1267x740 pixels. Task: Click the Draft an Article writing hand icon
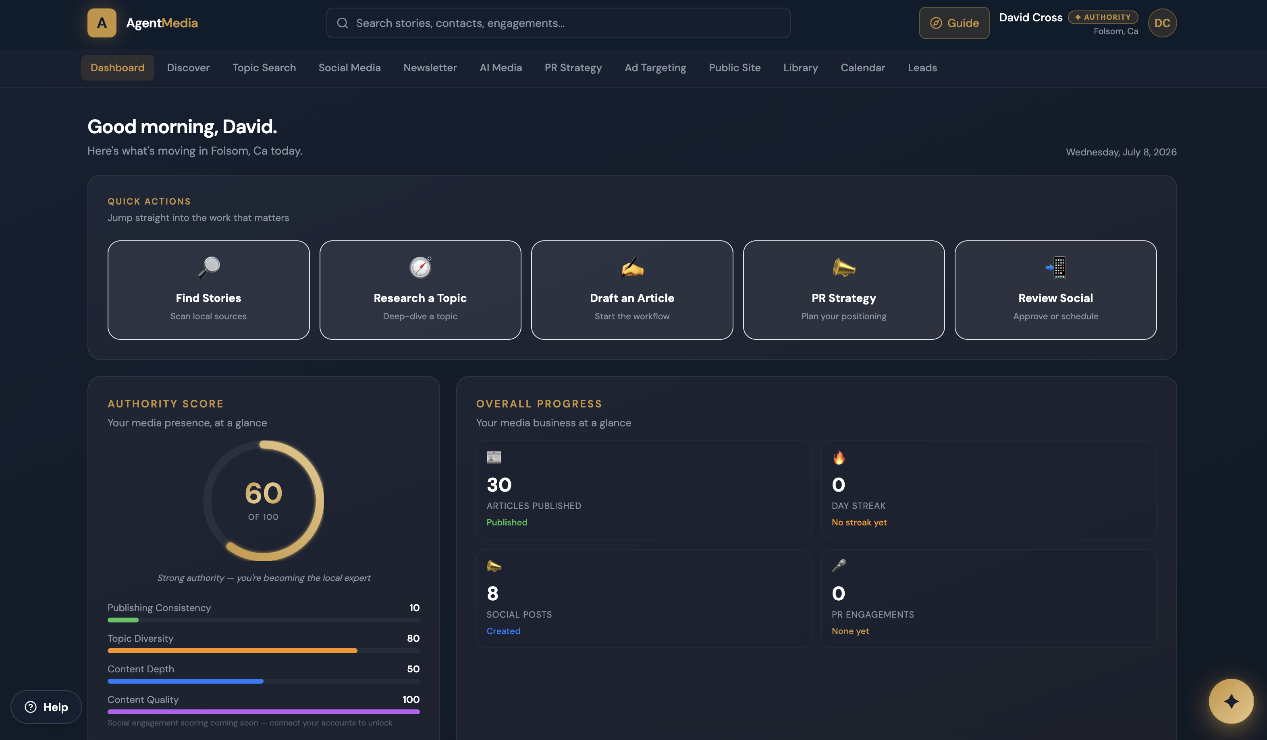[x=632, y=267]
